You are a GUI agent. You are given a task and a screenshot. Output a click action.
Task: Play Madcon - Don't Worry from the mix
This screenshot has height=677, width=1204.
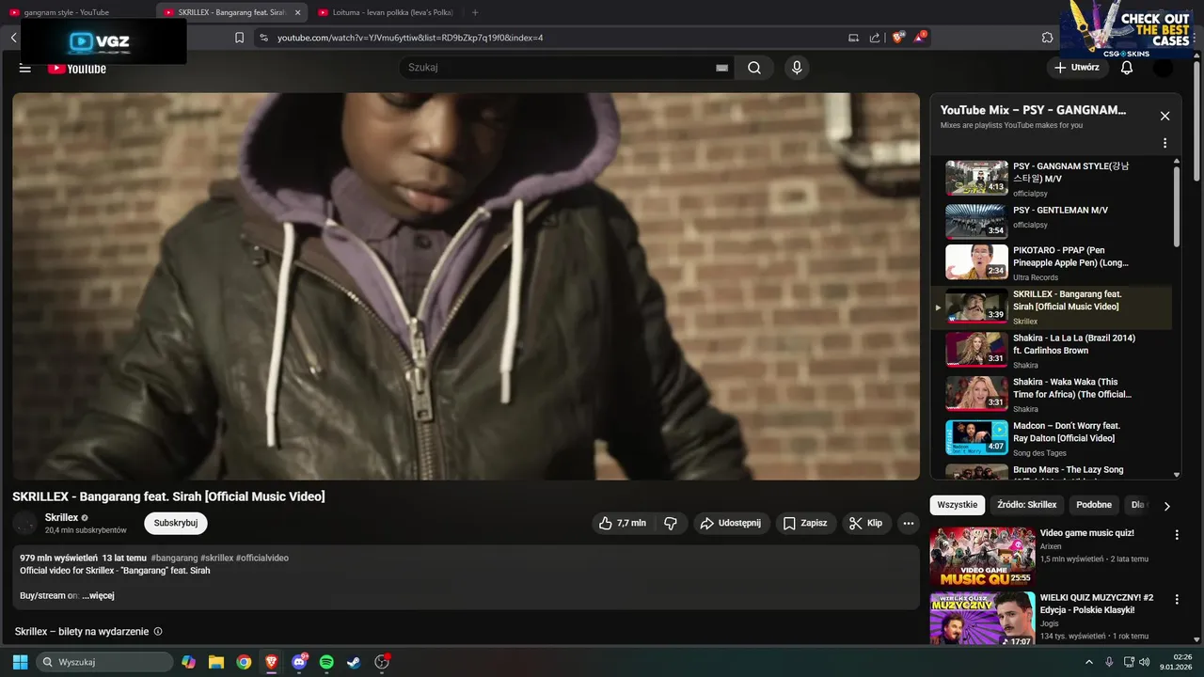[x=1052, y=438]
